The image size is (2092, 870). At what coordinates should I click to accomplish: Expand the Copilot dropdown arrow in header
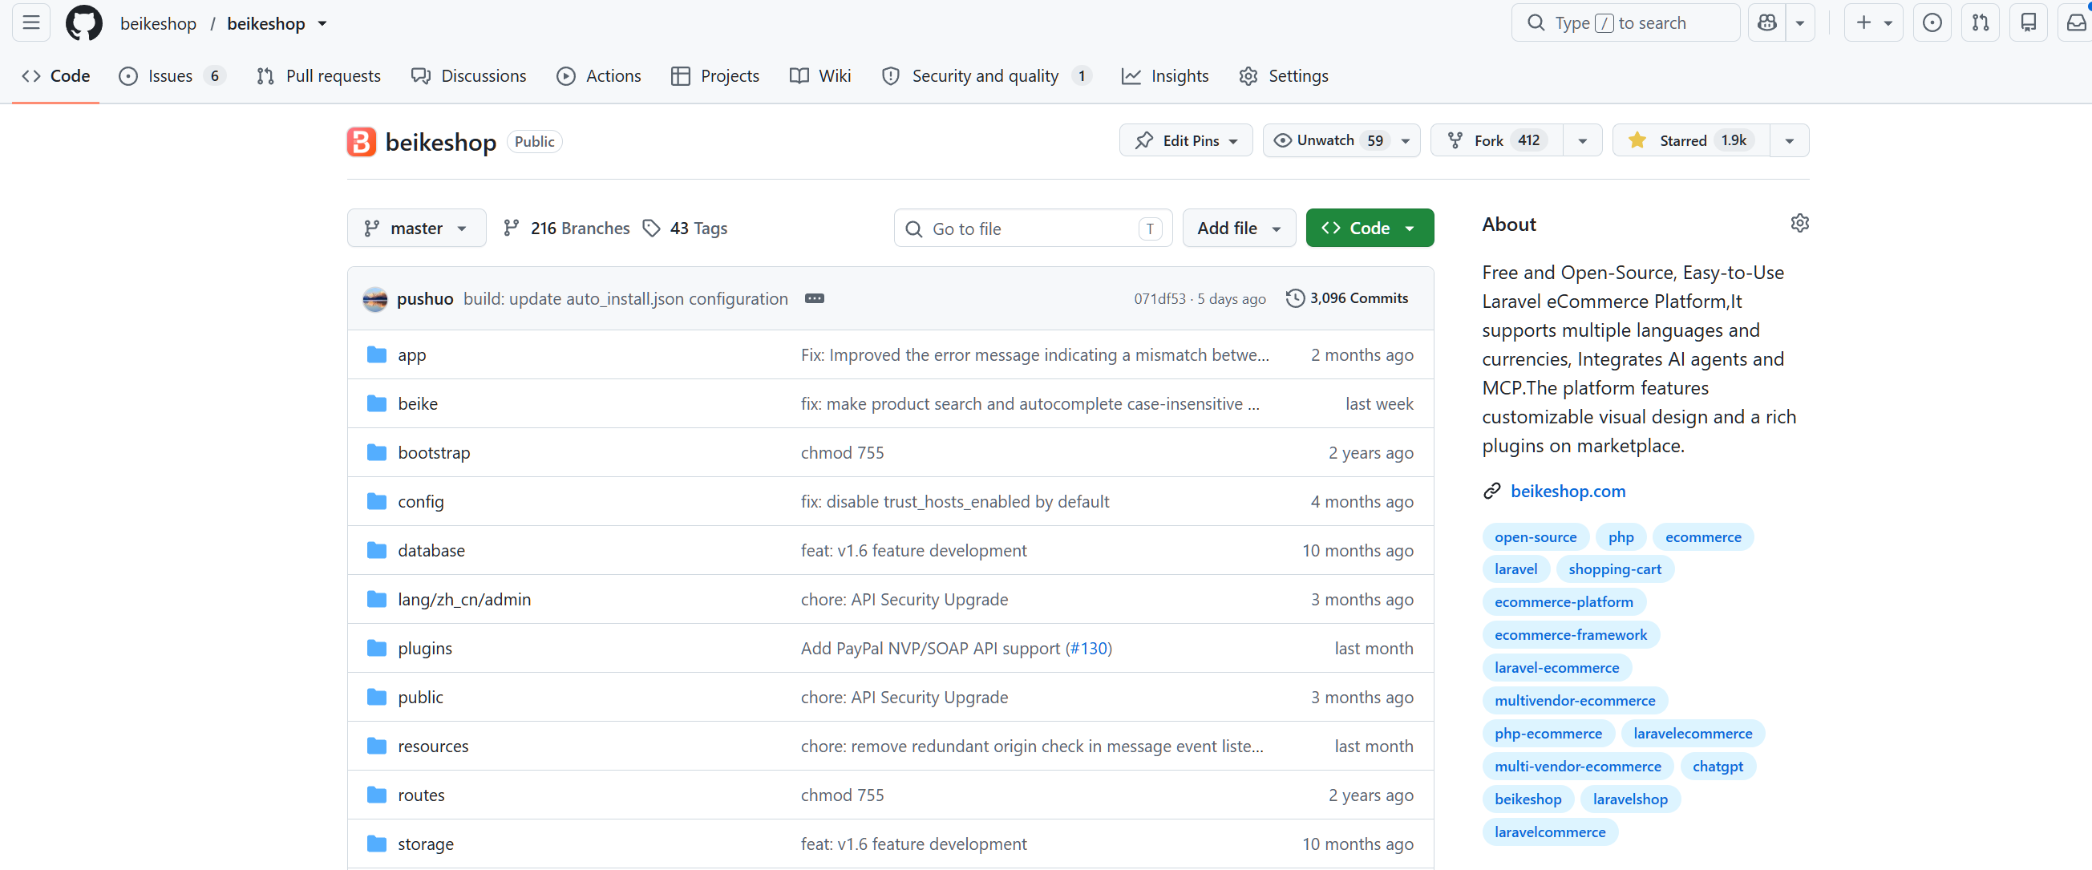click(1799, 22)
